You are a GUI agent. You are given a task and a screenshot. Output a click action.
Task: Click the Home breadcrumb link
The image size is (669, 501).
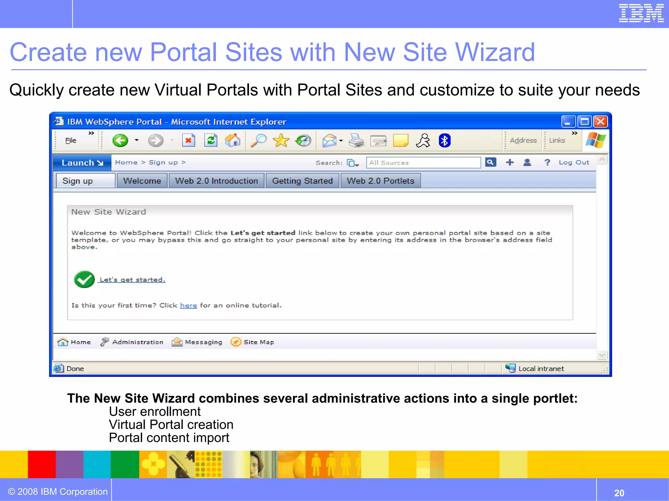click(126, 162)
